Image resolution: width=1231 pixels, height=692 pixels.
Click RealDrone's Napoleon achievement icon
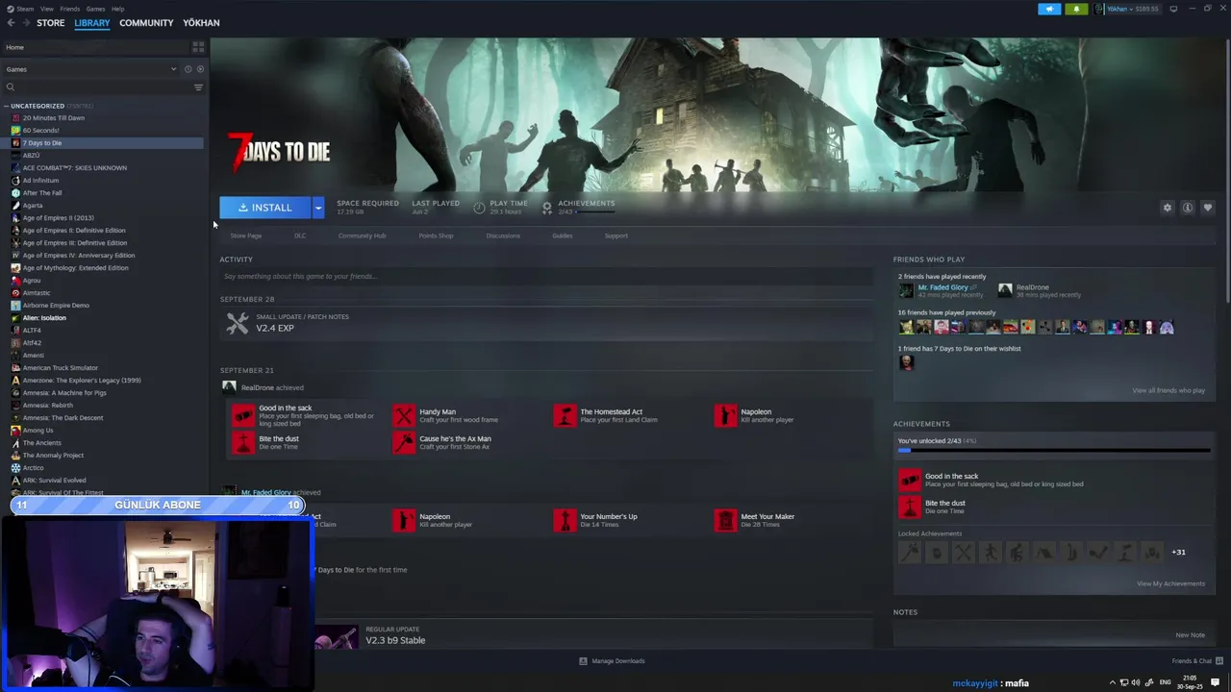click(725, 415)
